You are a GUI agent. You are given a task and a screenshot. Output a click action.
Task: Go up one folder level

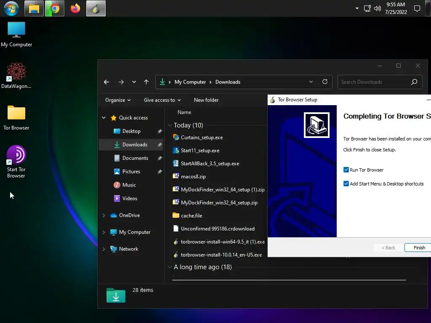(146, 82)
